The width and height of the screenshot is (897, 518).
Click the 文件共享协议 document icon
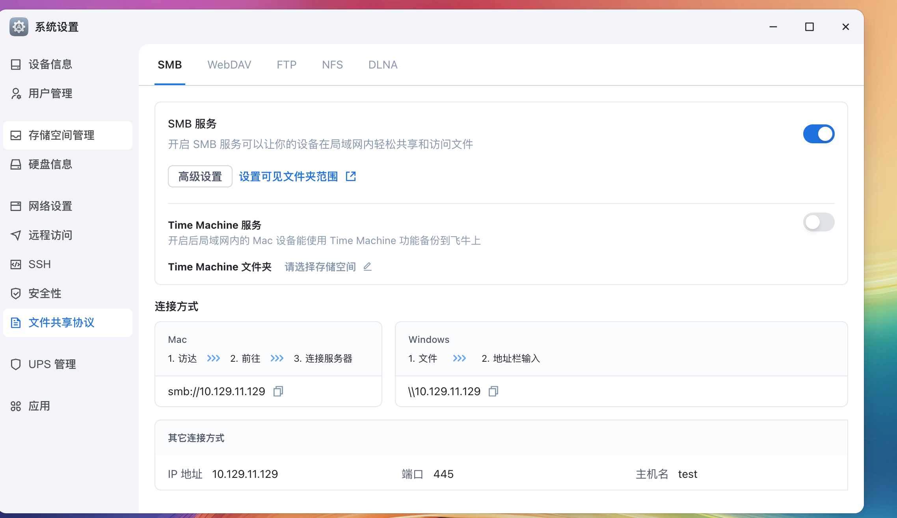click(16, 323)
